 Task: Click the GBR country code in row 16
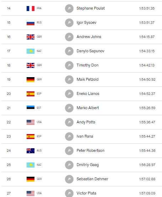(x=39, y=37)
